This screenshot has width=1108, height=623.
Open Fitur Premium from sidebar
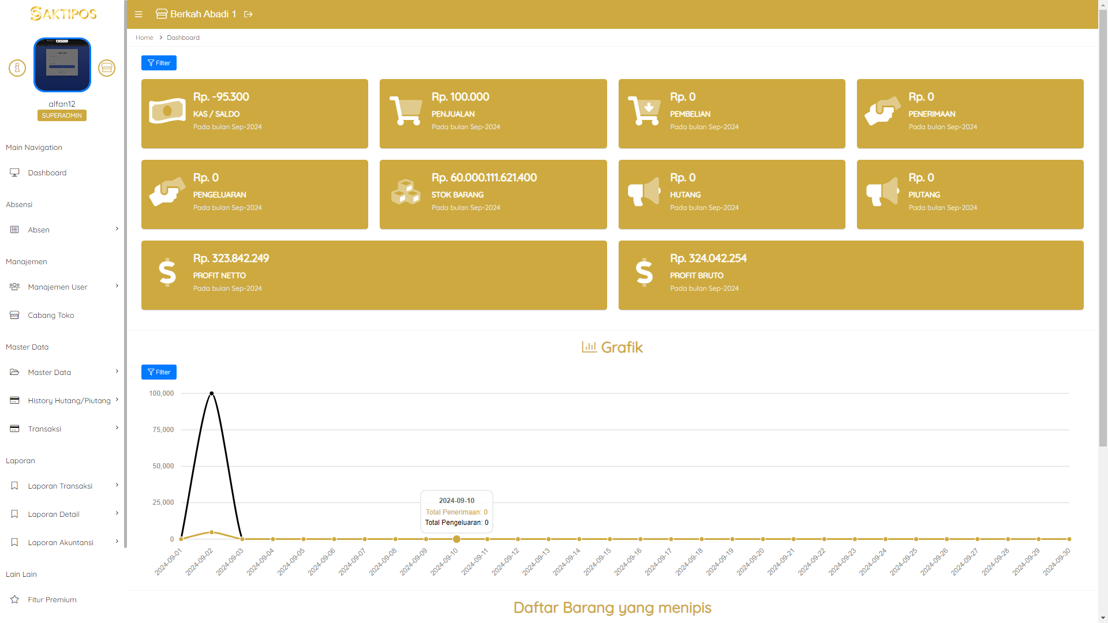(52, 600)
